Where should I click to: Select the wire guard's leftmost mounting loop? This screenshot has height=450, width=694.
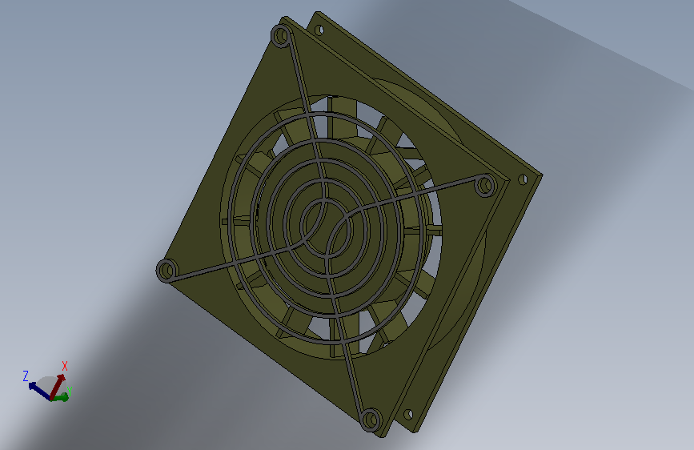click(x=166, y=270)
